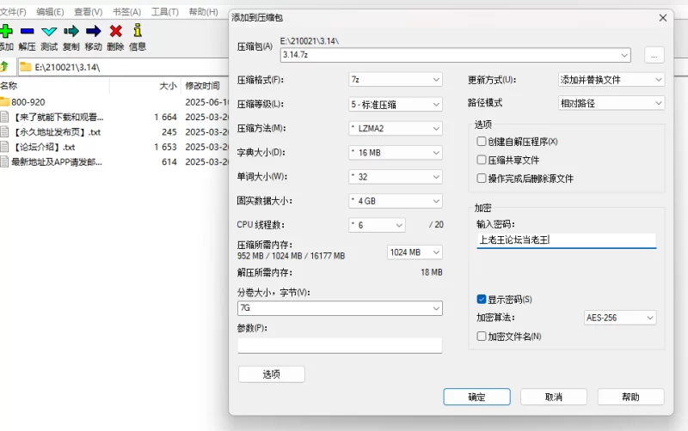Viewport: 688px width, 431px height.
Task: Click the 取消 button
Action: click(x=554, y=397)
